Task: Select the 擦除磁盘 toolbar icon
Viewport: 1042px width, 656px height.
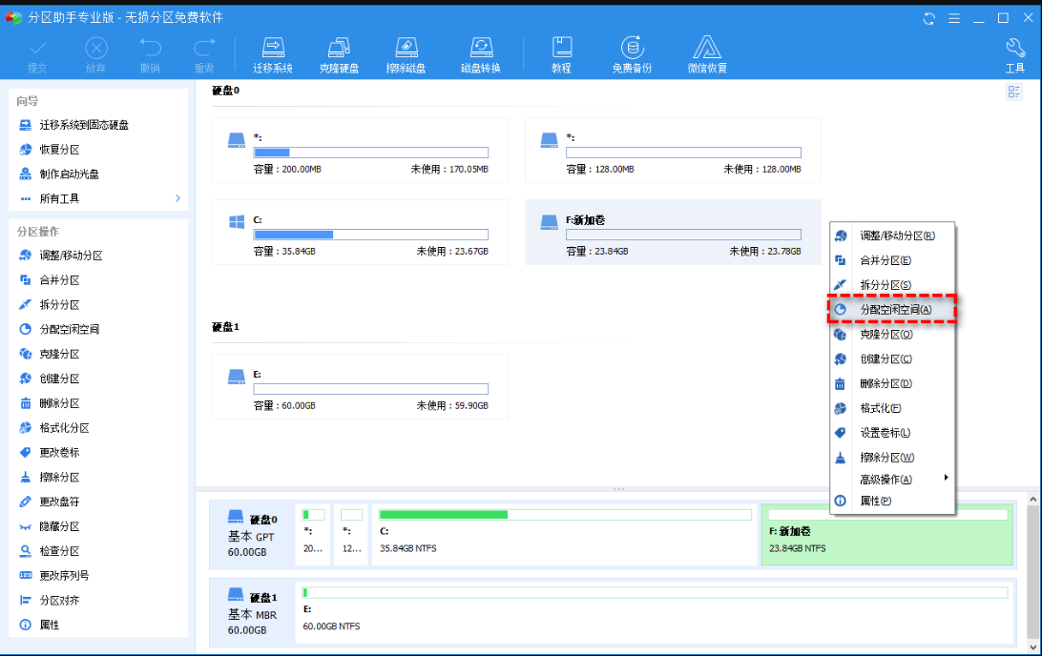Action: click(x=406, y=54)
